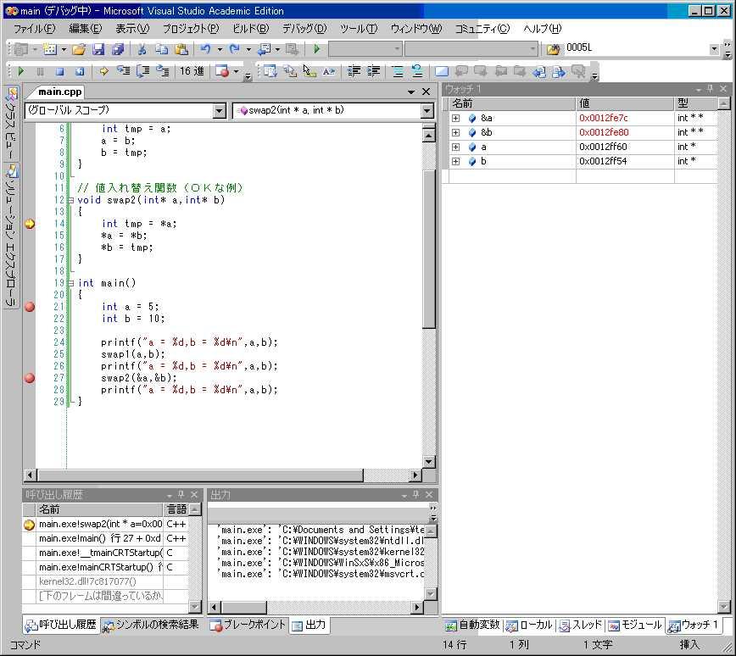The image size is (736, 656).
Task: Click the Find in Files icon beside 0005L
Action: point(553,49)
